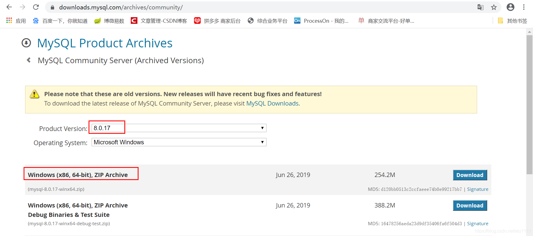Open the Product Version dropdown
This screenshot has width=533, height=236.
pos(179,128)
